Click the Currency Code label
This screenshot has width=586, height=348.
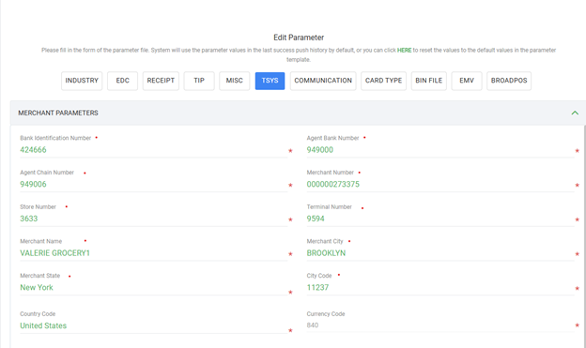click(326, 313)
